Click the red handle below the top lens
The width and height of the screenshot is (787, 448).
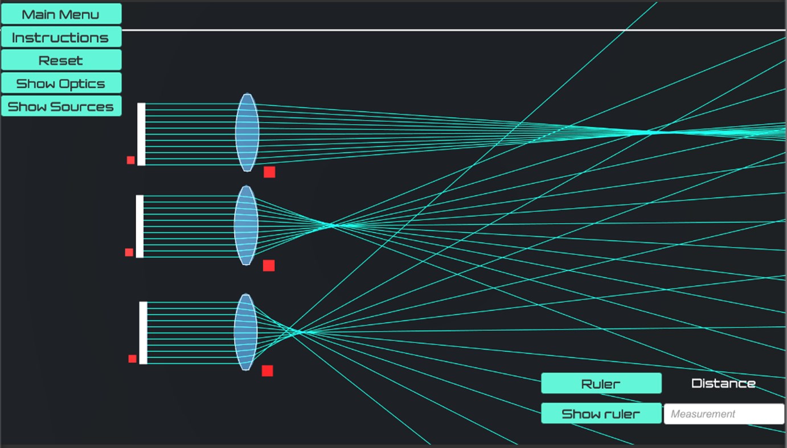[x=269, y=171]
